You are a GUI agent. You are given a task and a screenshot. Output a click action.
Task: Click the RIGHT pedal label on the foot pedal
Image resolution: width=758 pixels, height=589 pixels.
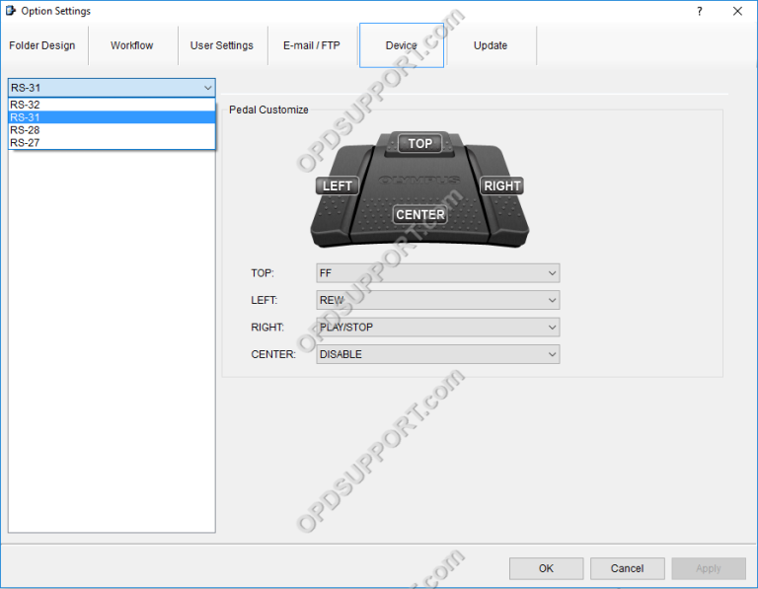[x=502, y=185]
